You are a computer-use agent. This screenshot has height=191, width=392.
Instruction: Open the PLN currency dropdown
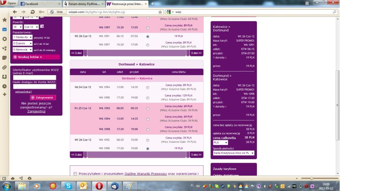point(220,142)
